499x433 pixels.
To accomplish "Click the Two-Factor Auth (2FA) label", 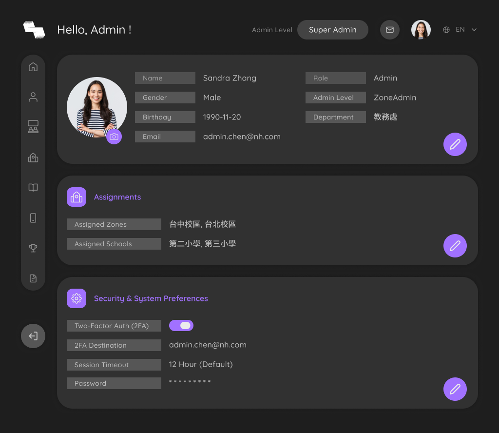I will click(114, 326).
